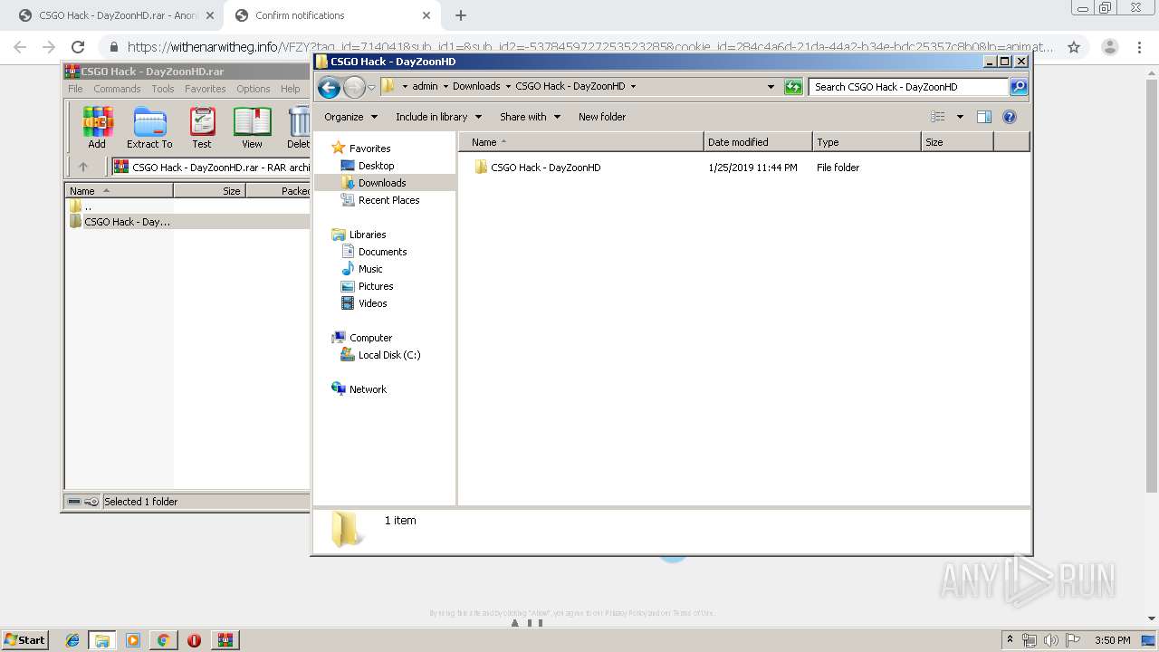Select Desktop in the Favorites sidebar
The height and width of the screenshot is (652, 1159).
[376, 166]
